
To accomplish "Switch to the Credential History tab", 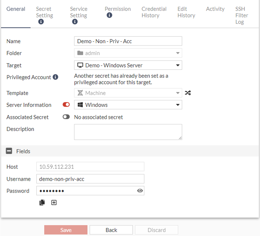I will click(154, 12).
